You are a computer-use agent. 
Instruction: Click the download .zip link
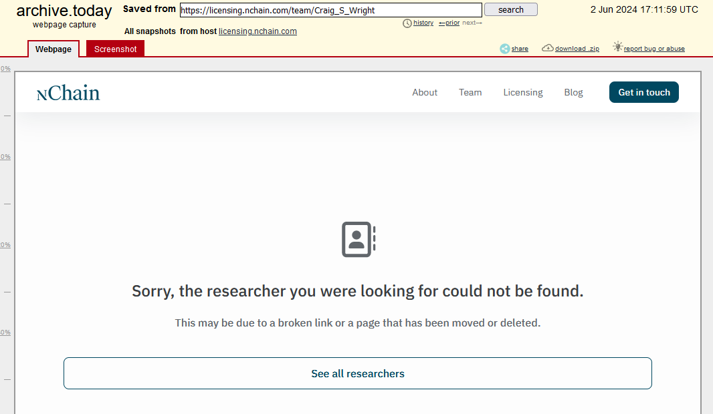tap(577, 49)
